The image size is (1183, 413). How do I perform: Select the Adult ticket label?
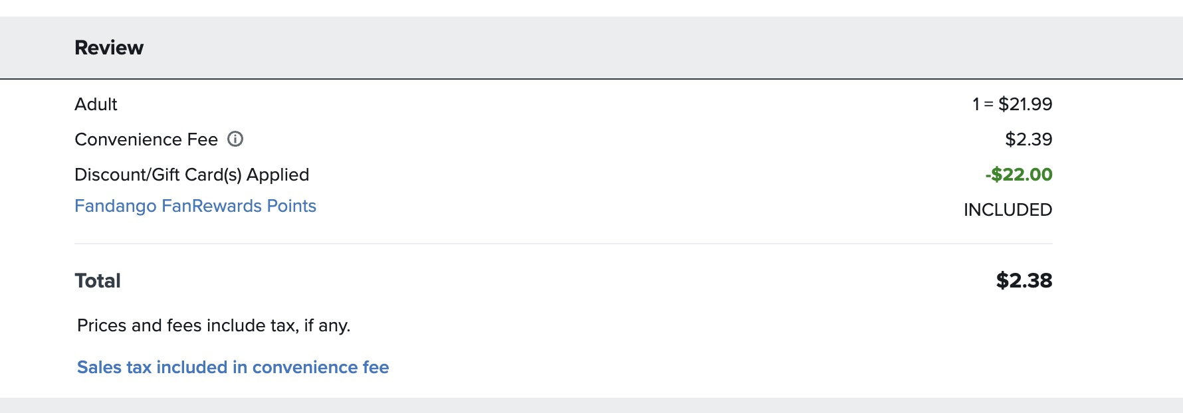[x=96, y=104]
